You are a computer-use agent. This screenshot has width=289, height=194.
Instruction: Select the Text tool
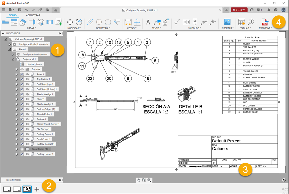148,22
